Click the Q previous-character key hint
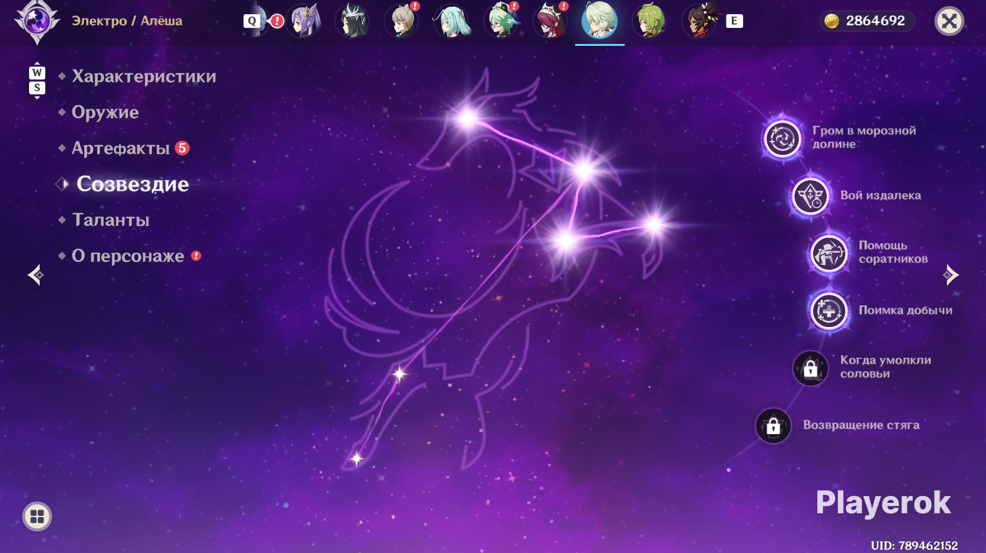986x553 pixels. pos(252,21)
